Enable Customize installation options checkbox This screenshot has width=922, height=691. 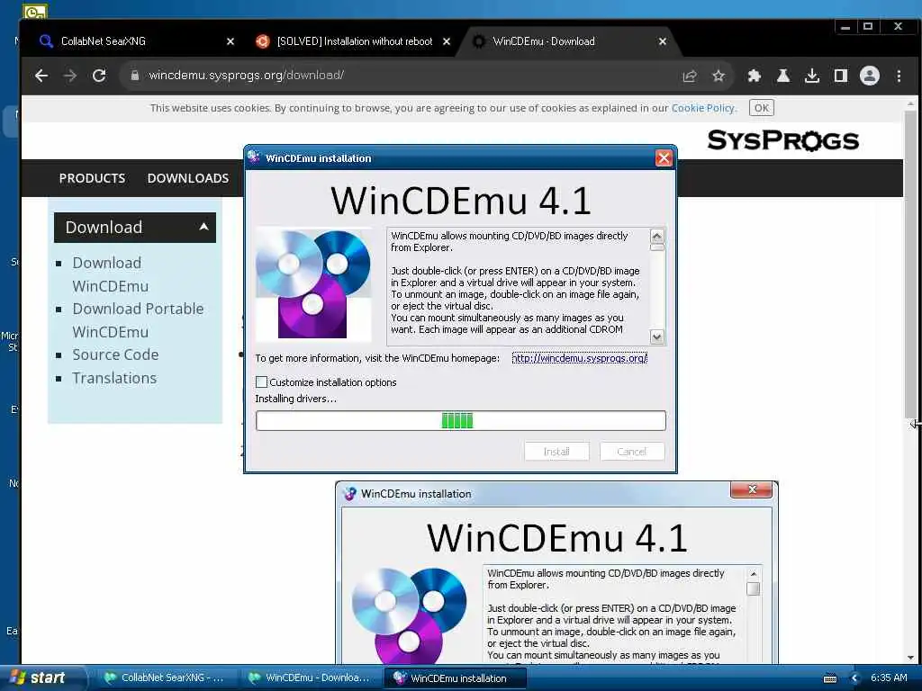click(262, 381)
